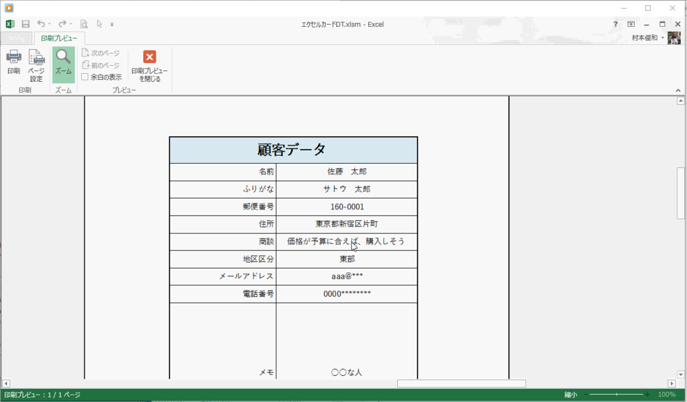This screenshot has height=402, width=687.
Task: Enable Show Margins (余白の表示) checkbox
Action: coord(85,77)
